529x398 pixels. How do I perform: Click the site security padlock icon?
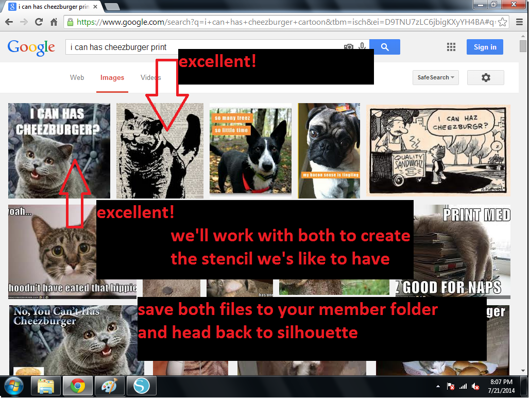[70, 22]
